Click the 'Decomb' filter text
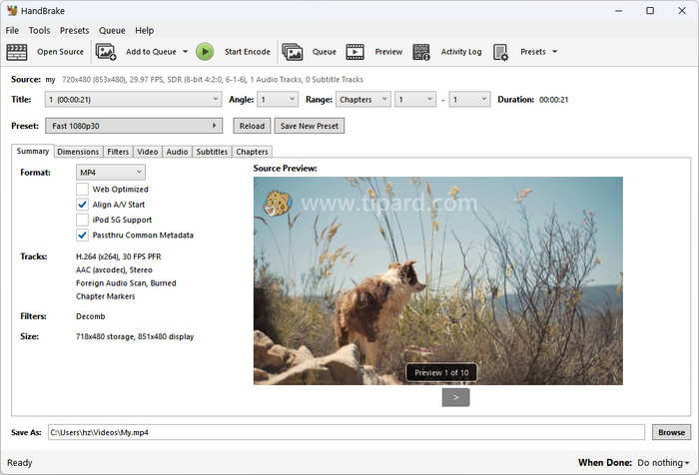Viewport: 699px width, 475px height. pos(91,316)
